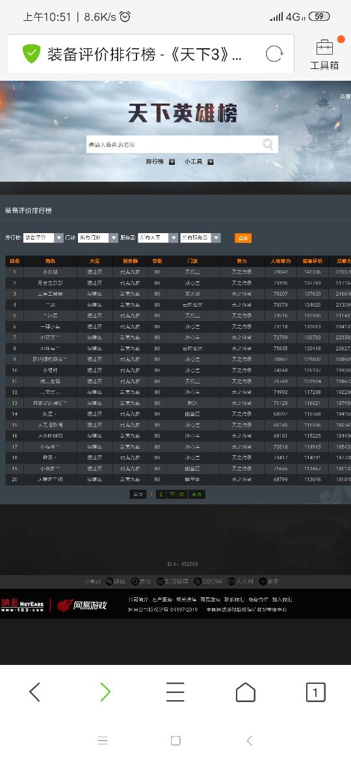This screenshot has height=762, width=351.
Task: Go forward with green forward arrow
Action: (x=105, y=692)
